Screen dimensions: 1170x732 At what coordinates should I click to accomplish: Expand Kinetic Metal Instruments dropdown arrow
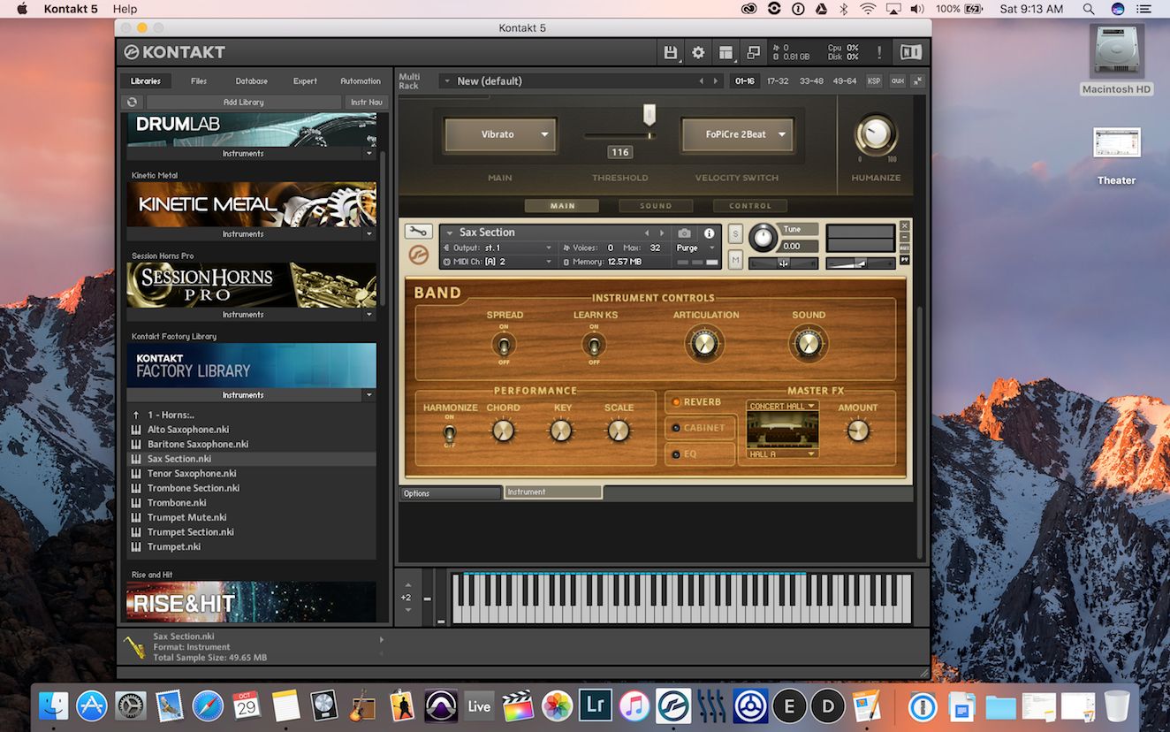369,234
